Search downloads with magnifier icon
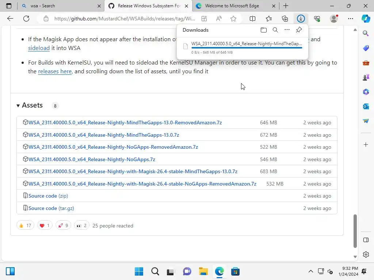 click(x=275, y=30)
